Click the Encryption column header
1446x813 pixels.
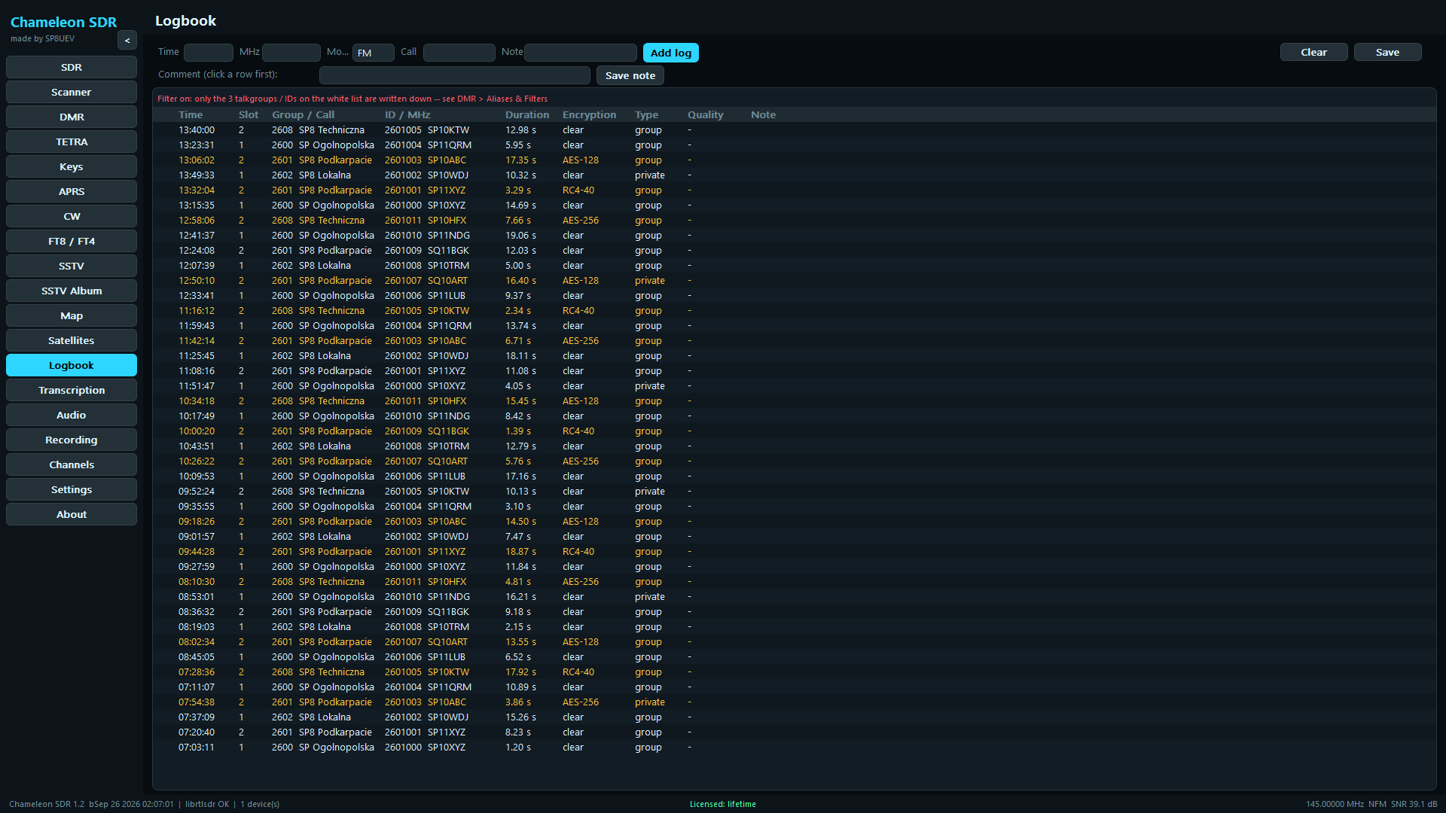click(x=590, y=114)
